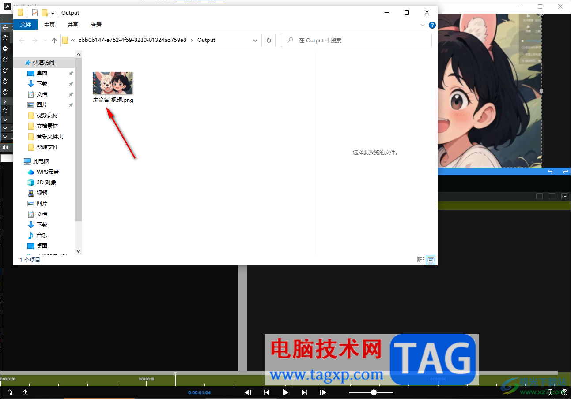This screenshot has height=399, width=571.
Task: Click the first square toggle beside the three-dots button
Action: [x=539, y=196]
